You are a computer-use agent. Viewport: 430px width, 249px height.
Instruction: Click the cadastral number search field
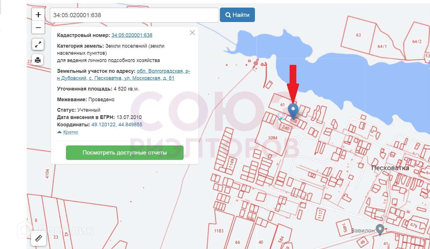[x=134, y=15]
